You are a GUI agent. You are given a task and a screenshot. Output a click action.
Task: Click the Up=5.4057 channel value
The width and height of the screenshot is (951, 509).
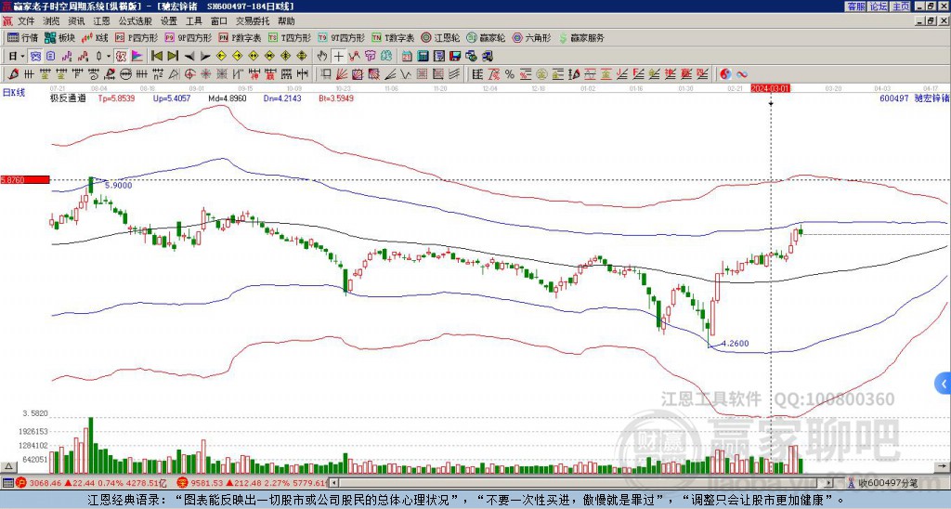coord(172,98)
